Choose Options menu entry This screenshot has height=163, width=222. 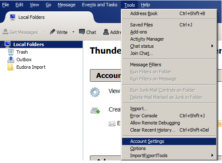tap(169, 148)
